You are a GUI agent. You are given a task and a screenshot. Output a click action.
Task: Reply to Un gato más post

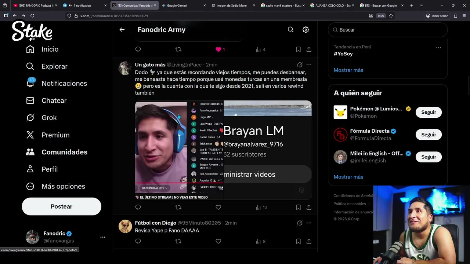138,207
